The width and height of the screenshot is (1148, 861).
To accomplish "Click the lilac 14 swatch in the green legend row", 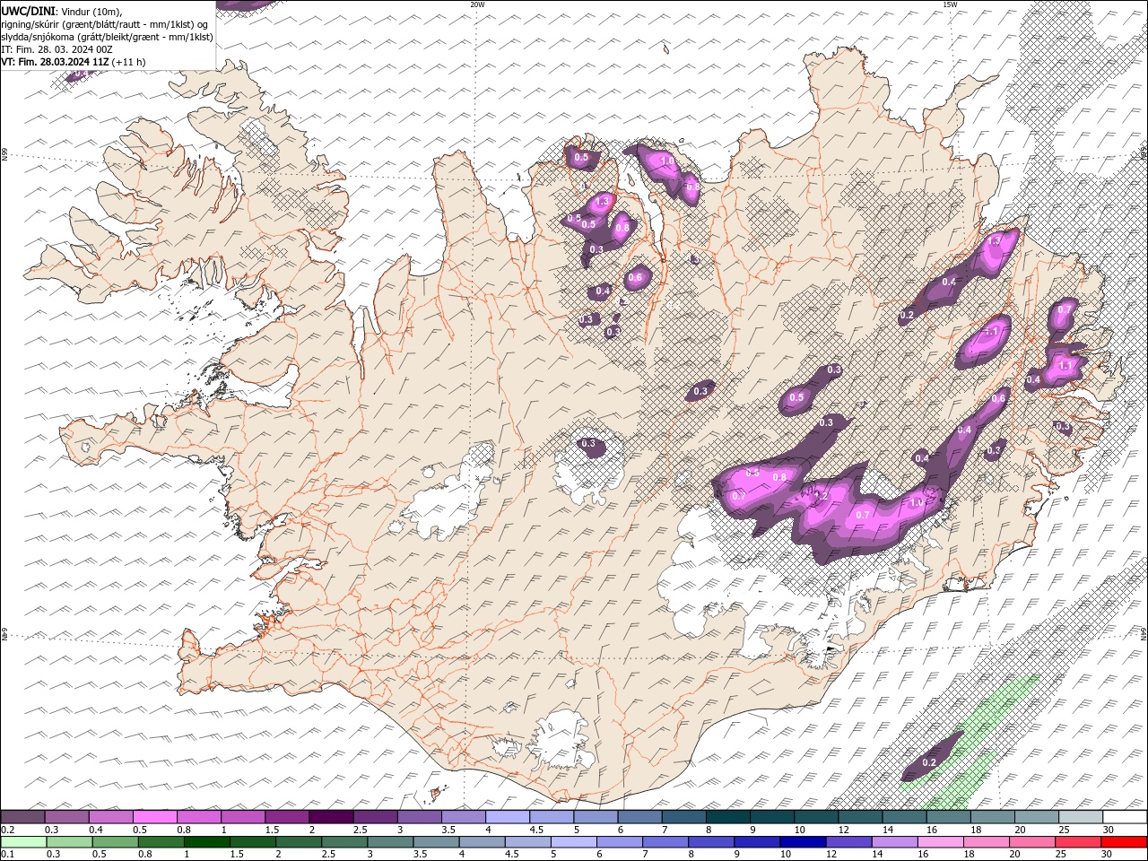I will coord(894,842).
